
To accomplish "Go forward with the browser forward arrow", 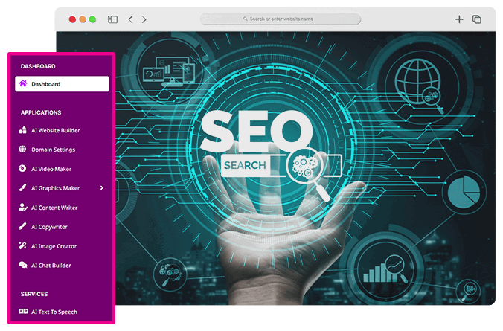I will pos(144,19).
